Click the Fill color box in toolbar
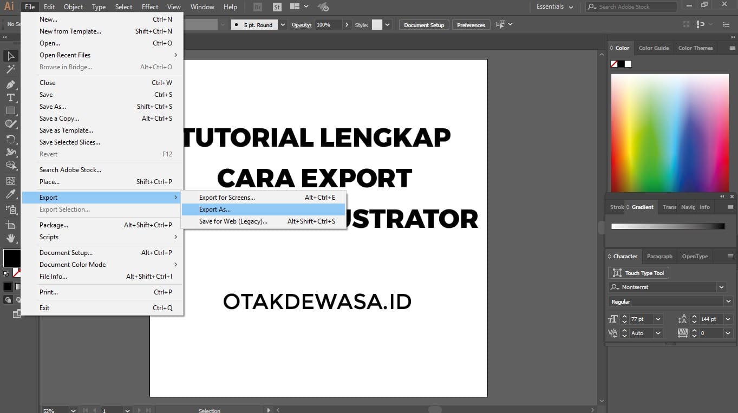The height and width of the screenshot is (413, 738). 11,257
